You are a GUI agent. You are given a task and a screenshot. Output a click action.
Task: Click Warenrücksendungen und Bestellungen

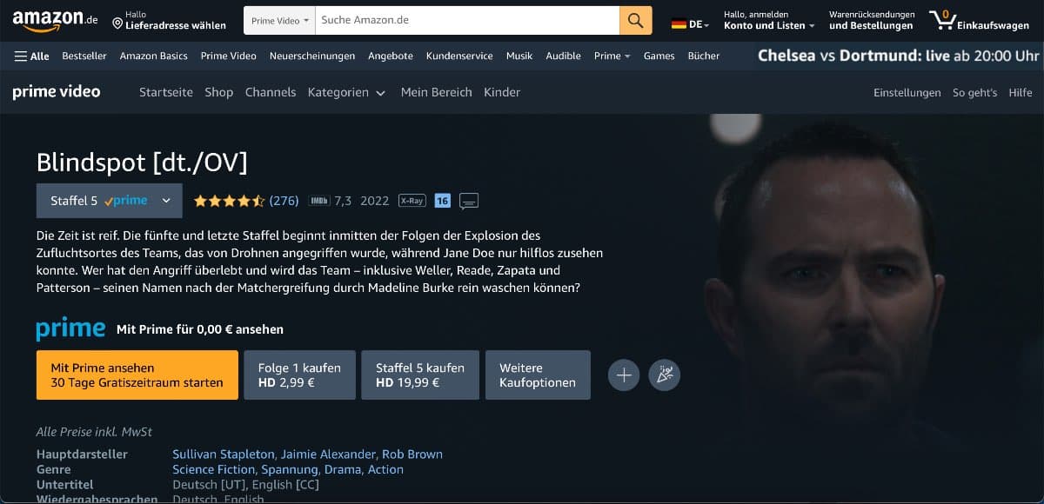tap(872, 20)
